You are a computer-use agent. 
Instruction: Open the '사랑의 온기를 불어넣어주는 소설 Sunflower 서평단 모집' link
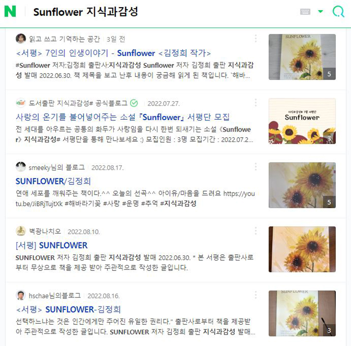tap(122, 117)
